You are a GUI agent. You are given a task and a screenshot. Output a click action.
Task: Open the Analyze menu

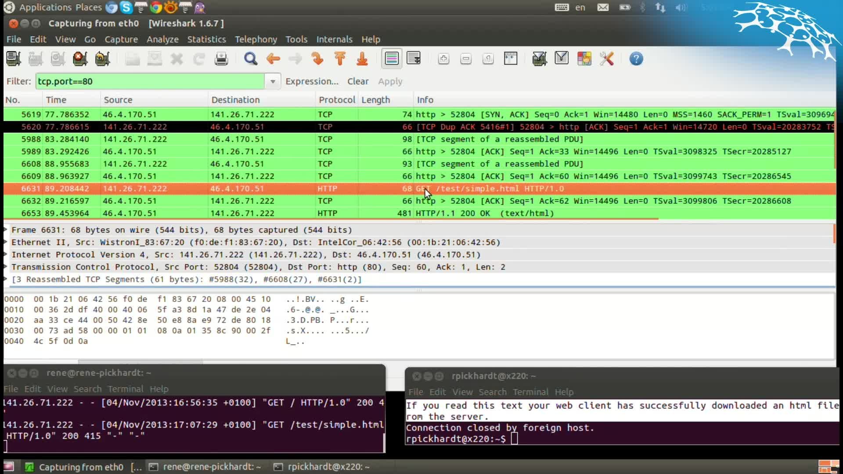tap(162, 39)
